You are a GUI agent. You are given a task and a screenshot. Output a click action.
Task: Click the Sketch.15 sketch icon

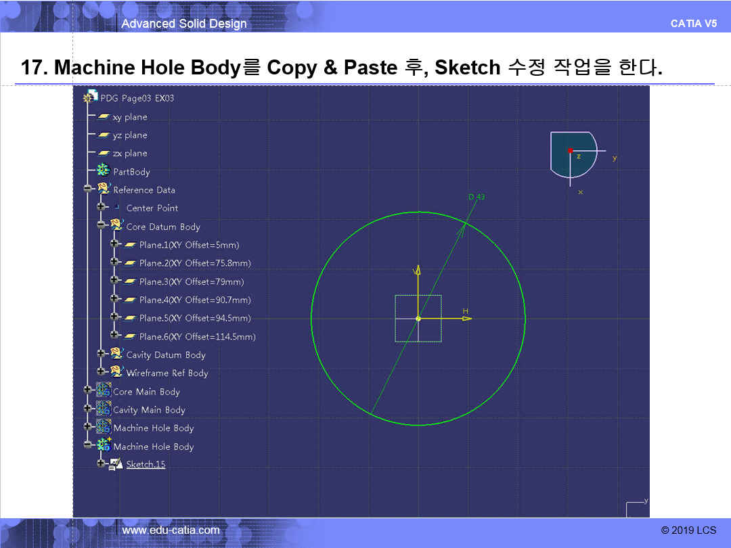coord(116,464)
